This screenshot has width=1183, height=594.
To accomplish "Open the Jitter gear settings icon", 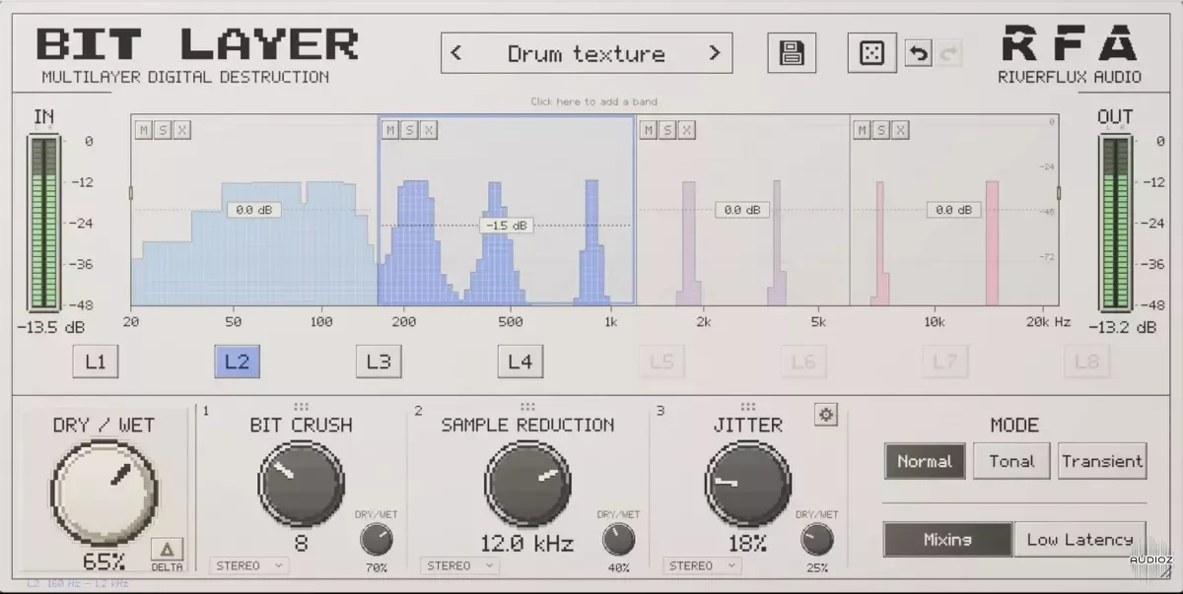I will (826, 415).
